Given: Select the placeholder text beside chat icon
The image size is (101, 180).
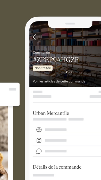Looking at the screenshot, I should [56, 151].
